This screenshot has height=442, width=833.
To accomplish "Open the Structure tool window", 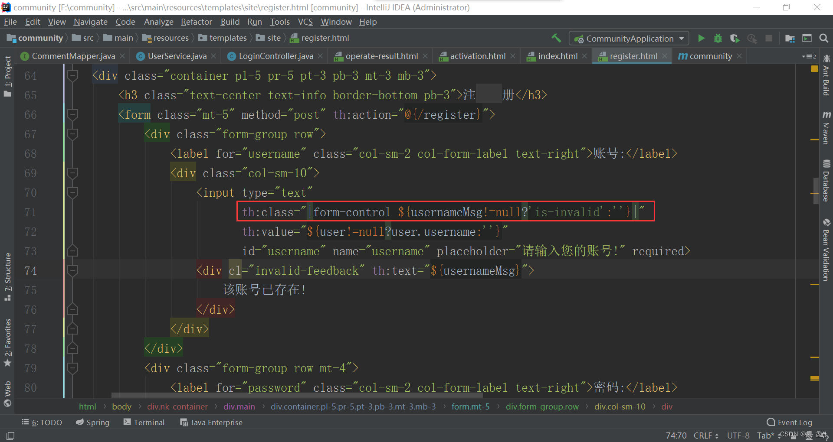I will pos(7,276).
